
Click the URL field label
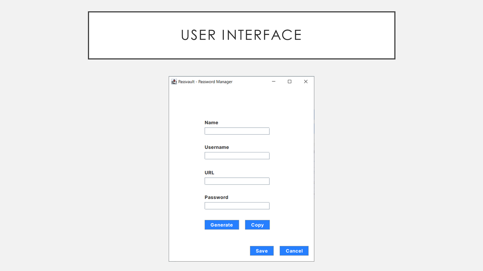click(x=209, y=172)
